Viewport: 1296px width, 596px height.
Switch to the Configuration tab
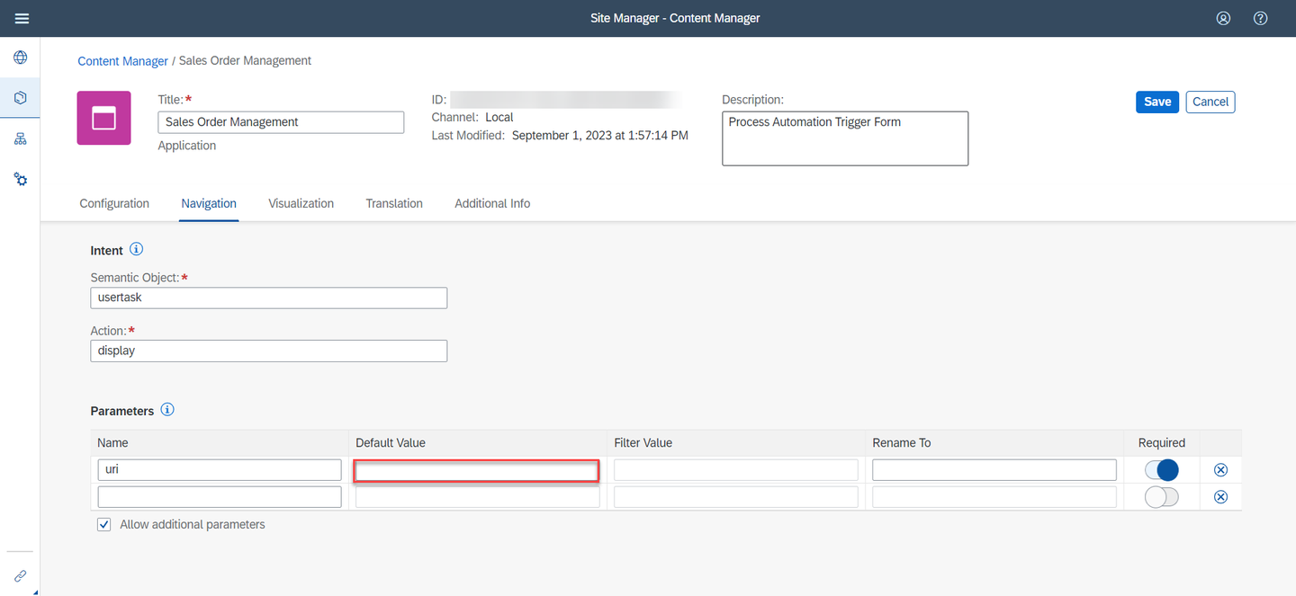114,203
